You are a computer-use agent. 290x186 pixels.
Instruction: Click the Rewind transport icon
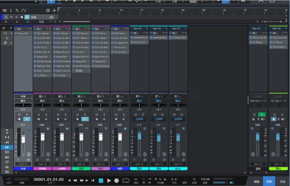pos(75,180)
